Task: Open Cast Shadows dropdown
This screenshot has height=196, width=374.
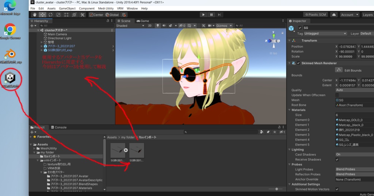Action: pos(355,154)
